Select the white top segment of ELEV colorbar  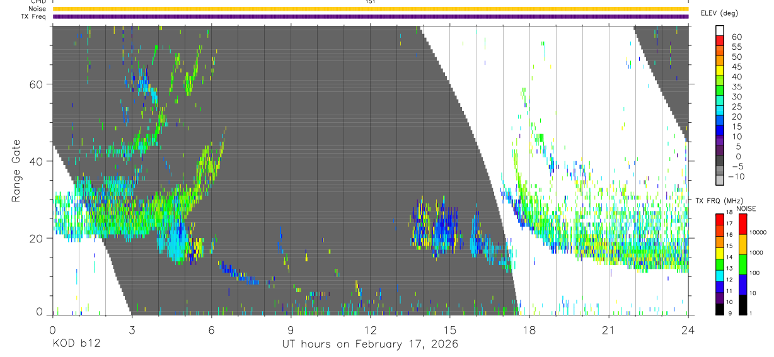click(x=720, y=31)
